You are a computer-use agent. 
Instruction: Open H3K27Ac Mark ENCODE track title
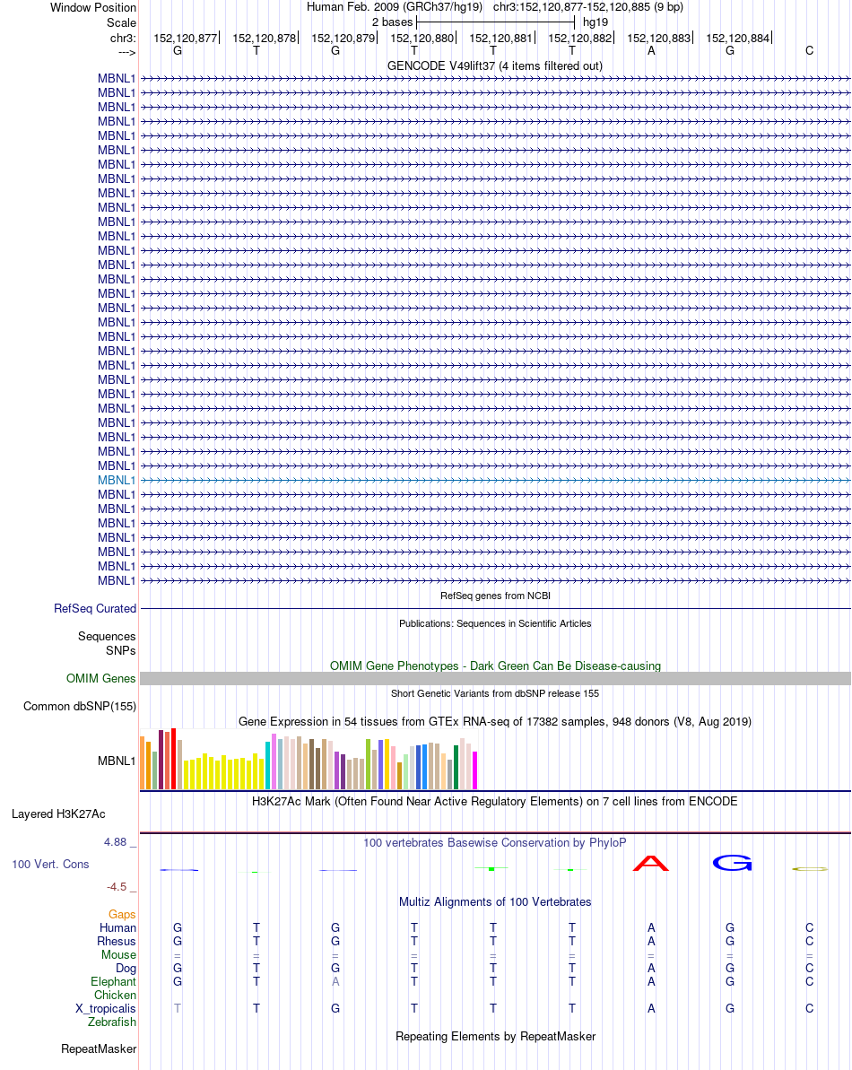[494, 801]
